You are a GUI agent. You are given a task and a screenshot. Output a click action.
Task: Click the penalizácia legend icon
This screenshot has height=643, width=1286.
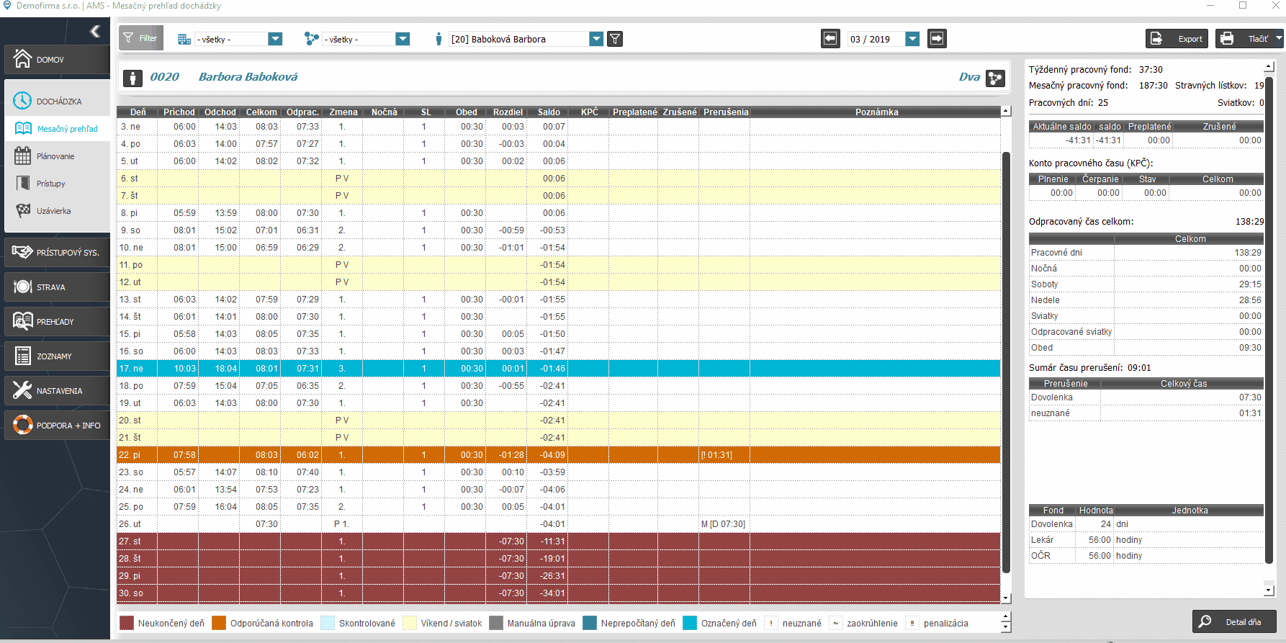(912, 623)
